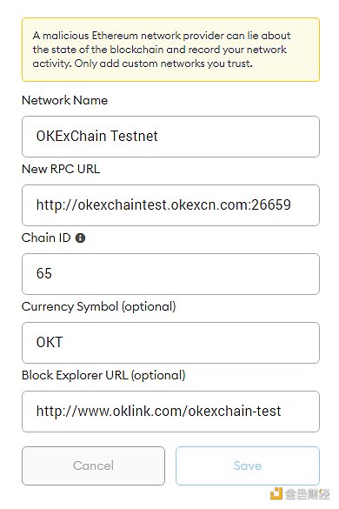Click the Chain ID info icon

pos(80,238)
